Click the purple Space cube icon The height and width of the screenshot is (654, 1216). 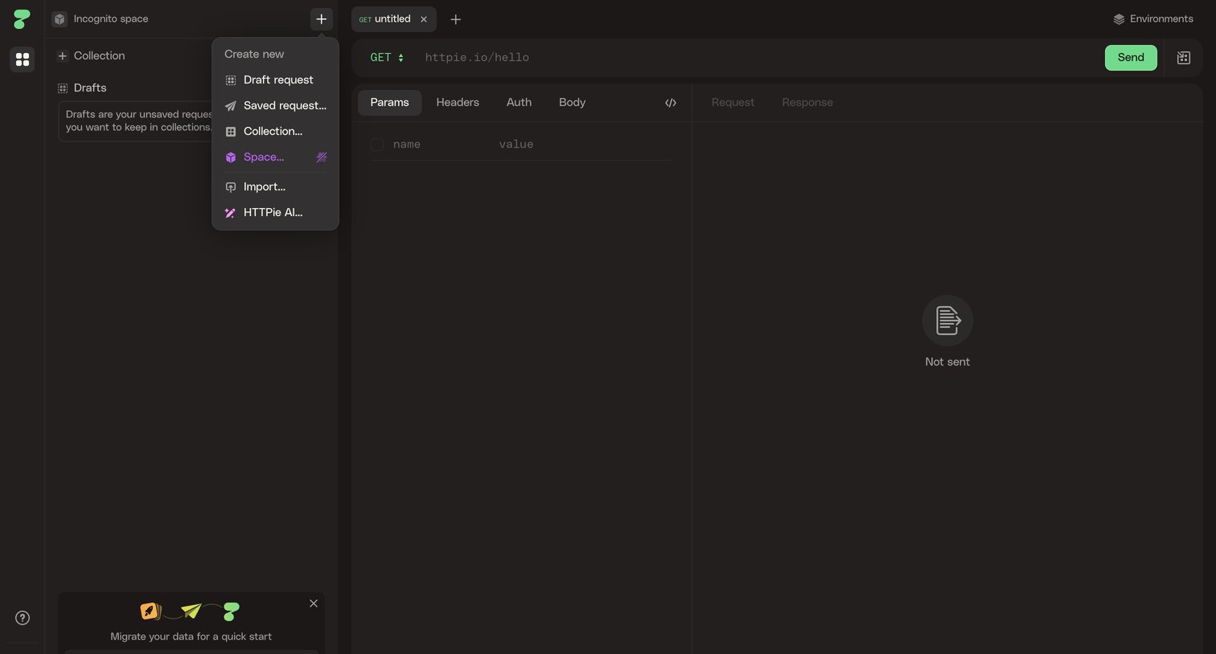[x=231, y=157]
